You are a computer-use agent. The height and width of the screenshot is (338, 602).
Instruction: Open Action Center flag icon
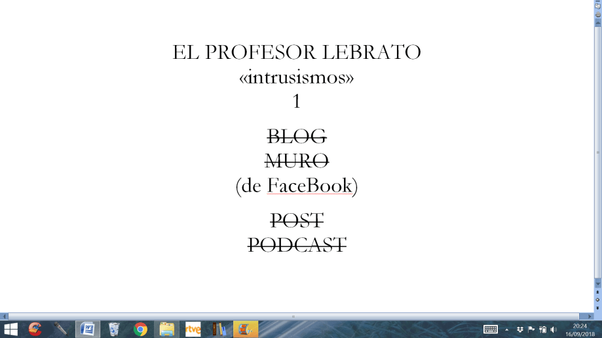click(x=531, y=329)
